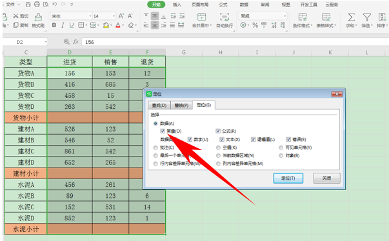The image size is (389, 241).
Task: Apply Percent style with % icon
Action: point(255,25)
